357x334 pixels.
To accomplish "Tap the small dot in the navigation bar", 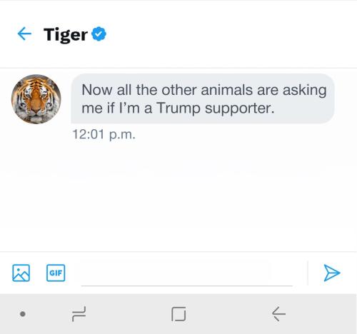I will tap(23, 314).
